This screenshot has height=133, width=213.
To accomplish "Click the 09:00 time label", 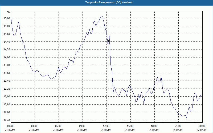I will [x=82, y=126].
